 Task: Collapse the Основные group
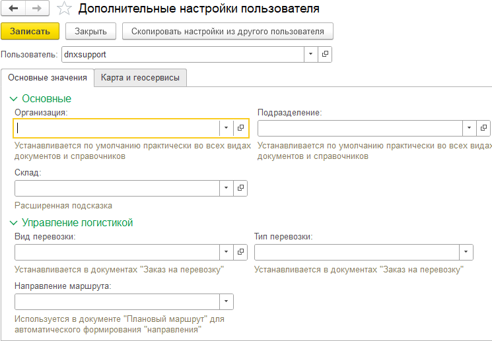click(13, 99)
